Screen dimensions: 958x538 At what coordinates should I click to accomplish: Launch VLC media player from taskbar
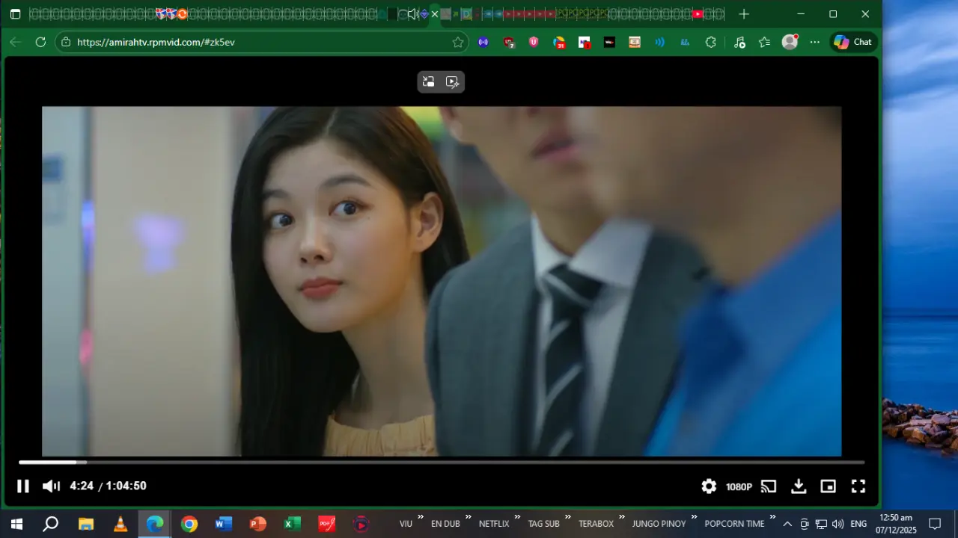coord(120,524)
